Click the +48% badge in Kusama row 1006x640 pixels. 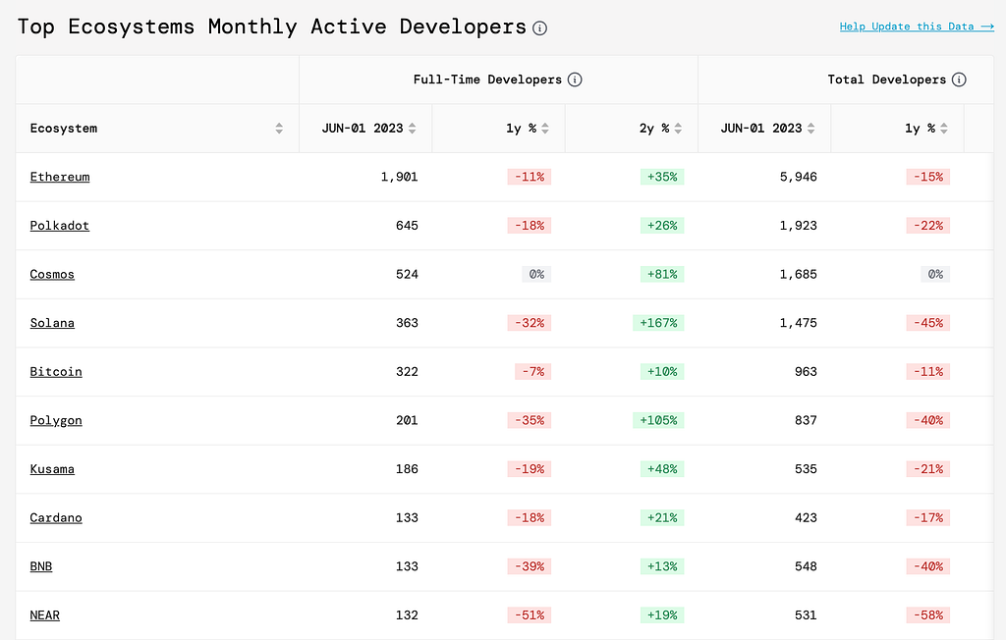click(x=662, y=469)
